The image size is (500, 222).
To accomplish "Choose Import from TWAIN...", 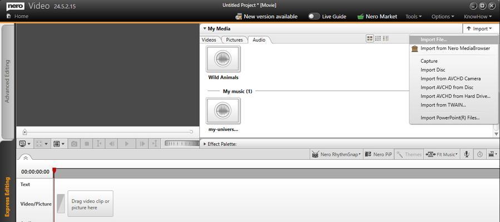I will coord(453,105).
